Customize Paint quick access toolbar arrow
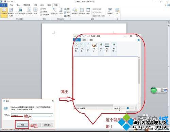 [x=88, y=36]
